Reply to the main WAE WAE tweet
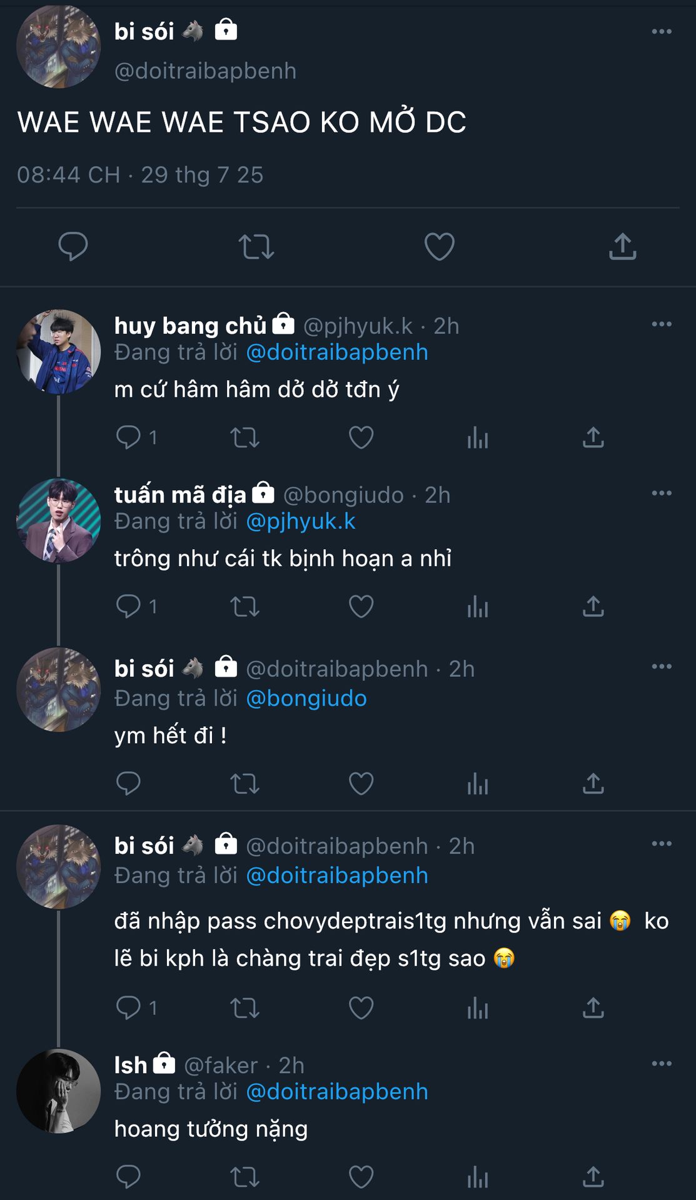 73,246
